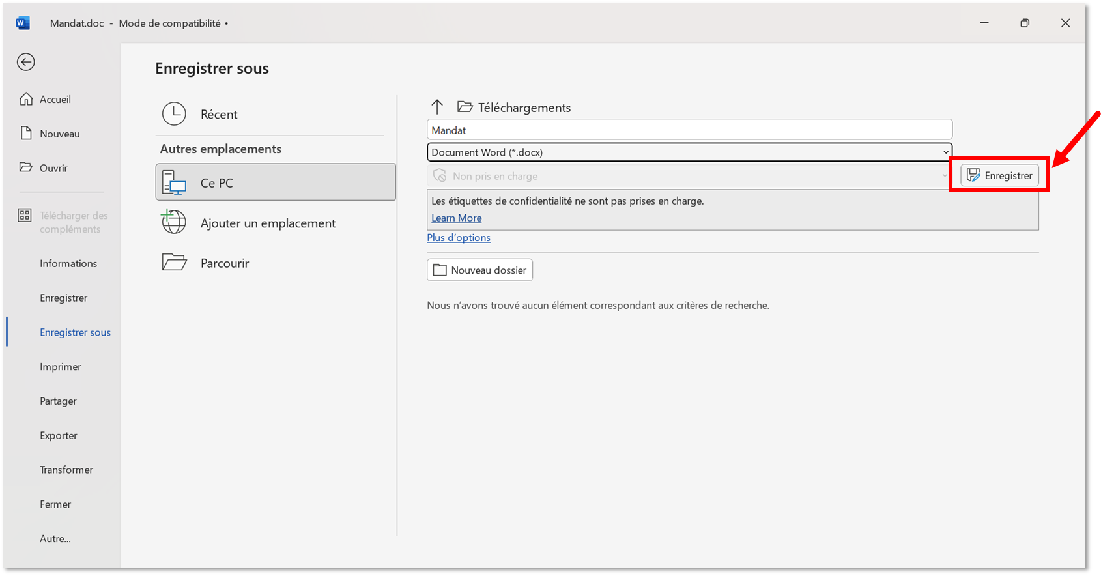
Task: Click the Récent clock icon
Action: pos(174,114)
